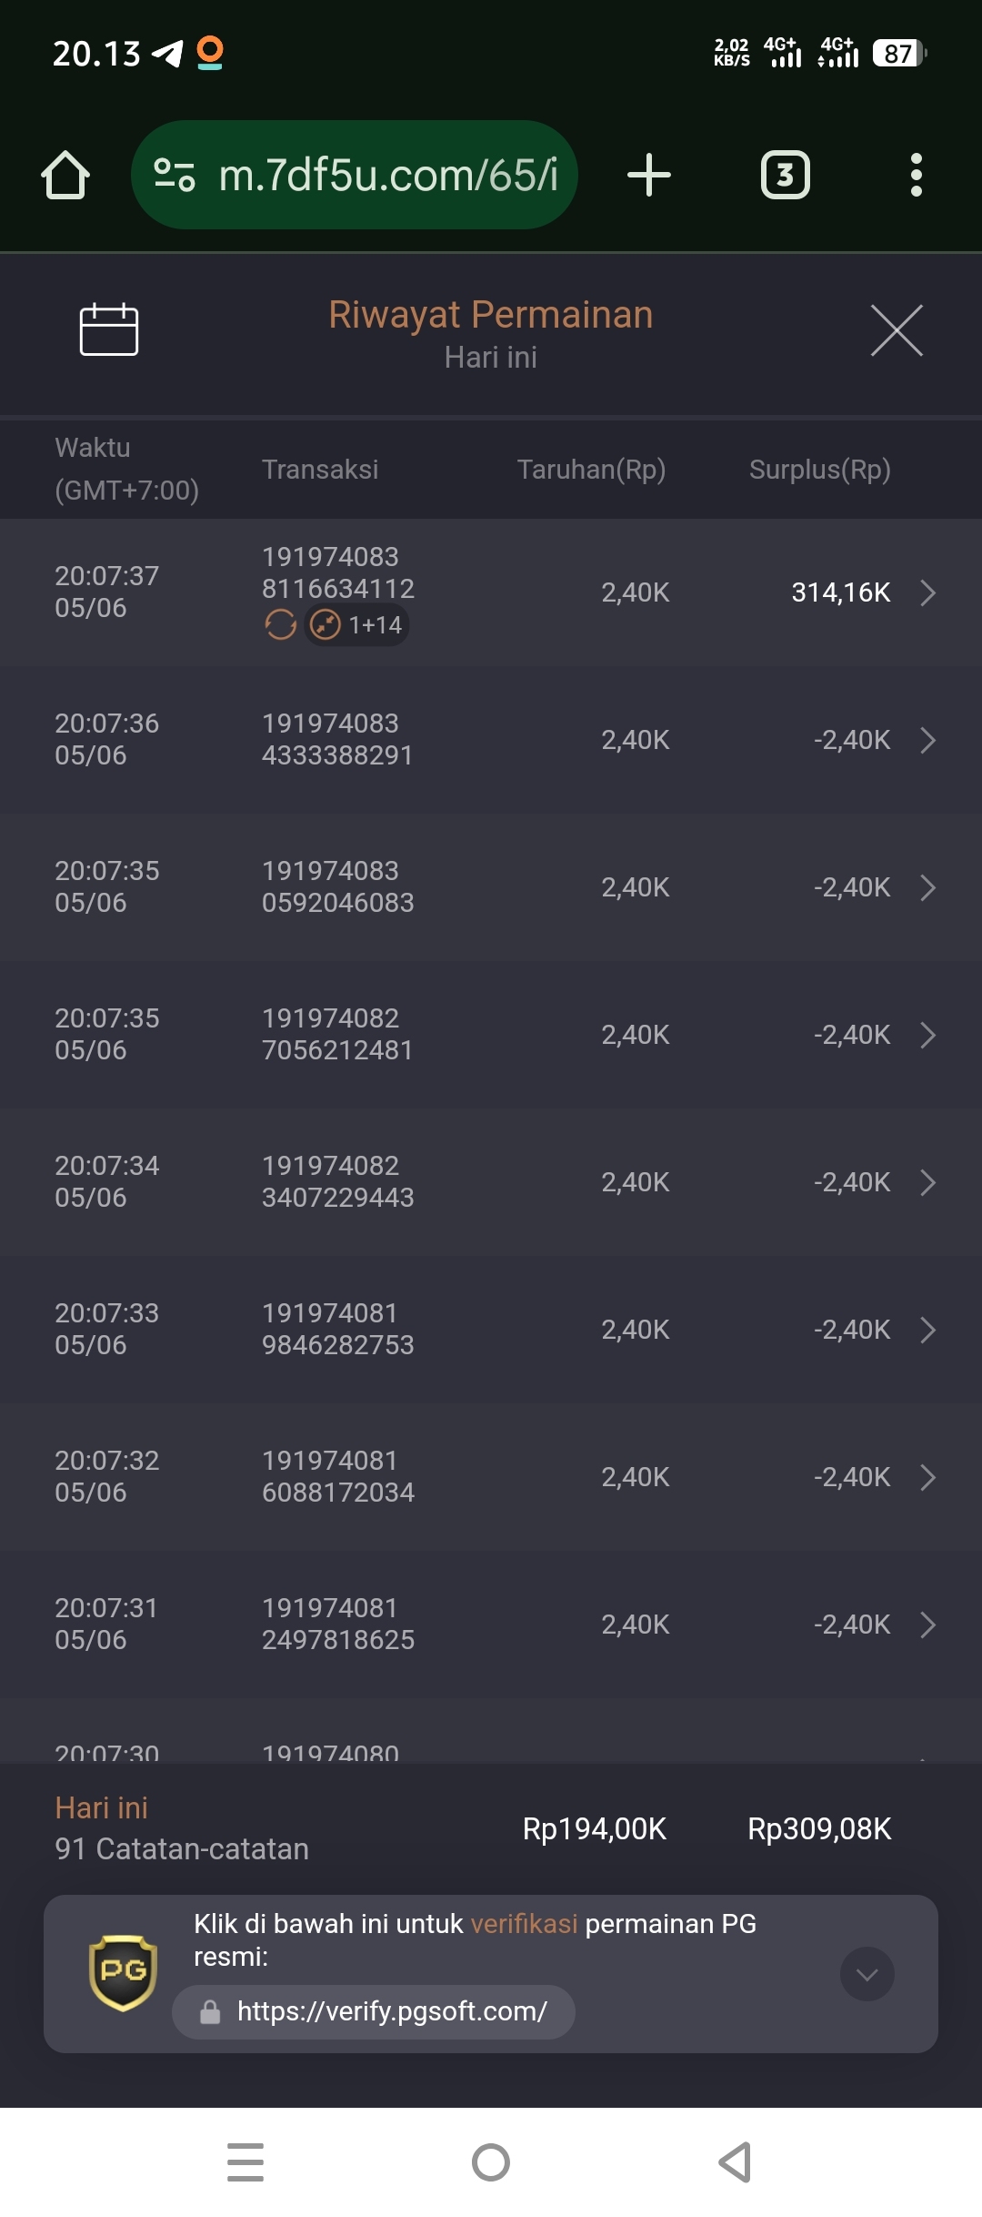Tap the orange verifikasi link text
The width and height of the screenshot is (982, 2217).
[x=524, y=1924]
